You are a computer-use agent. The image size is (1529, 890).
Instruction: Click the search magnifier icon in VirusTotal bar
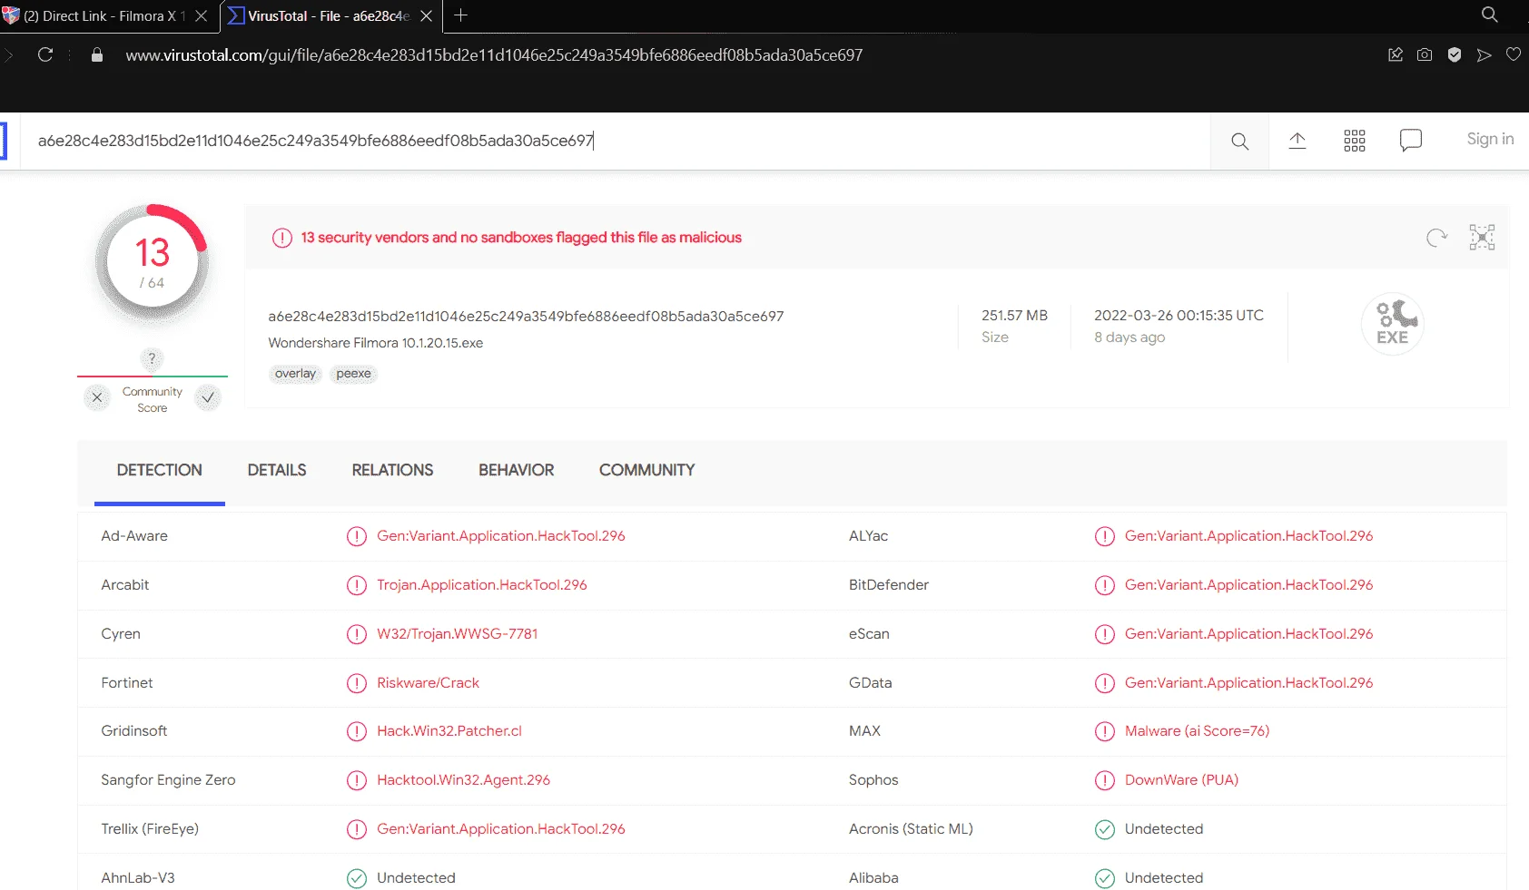click(x=1239, y=142)
